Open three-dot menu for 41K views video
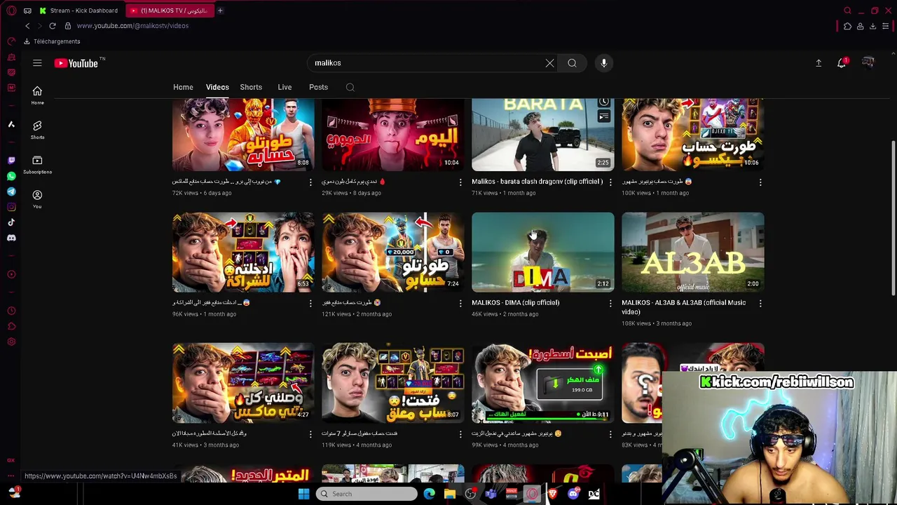 [x=310, y=434]
